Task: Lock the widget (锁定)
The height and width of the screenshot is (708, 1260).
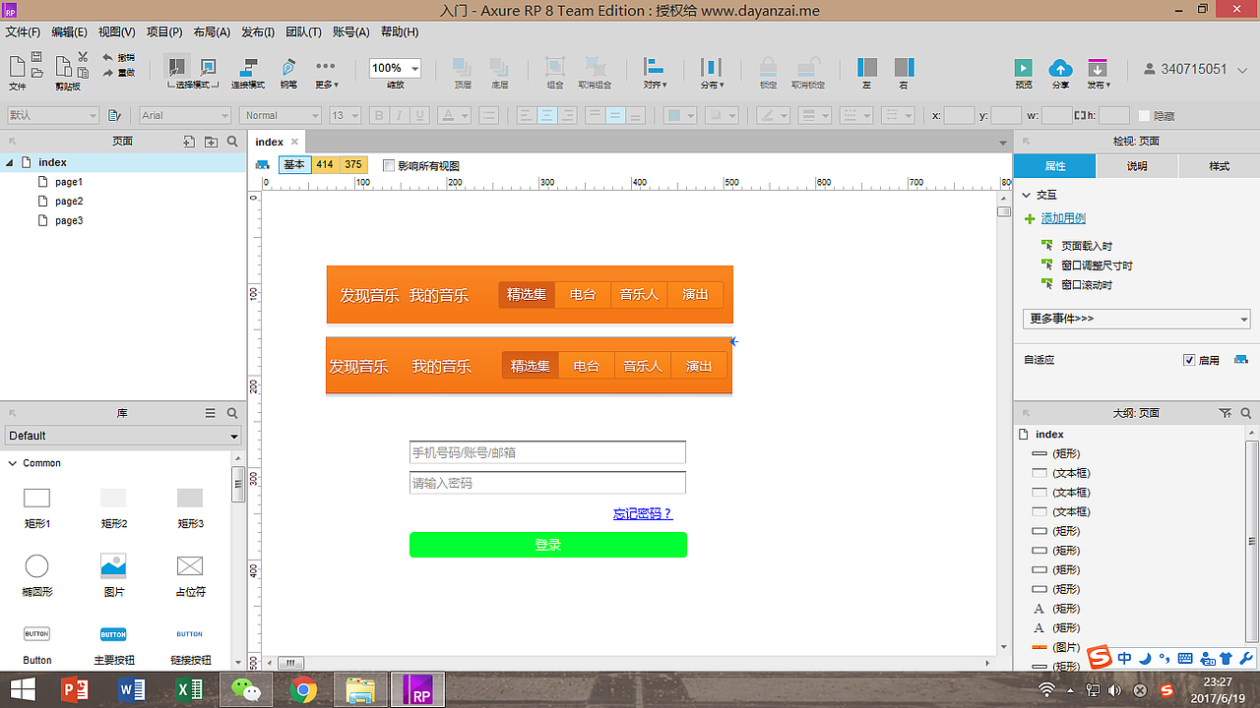Action: coord(768,74)
